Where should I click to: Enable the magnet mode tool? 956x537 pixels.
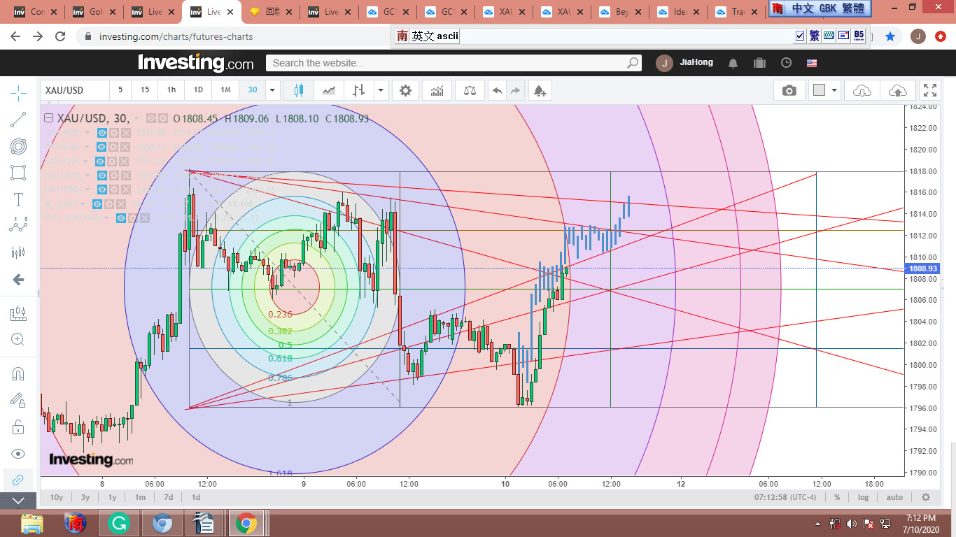point(19,373)
